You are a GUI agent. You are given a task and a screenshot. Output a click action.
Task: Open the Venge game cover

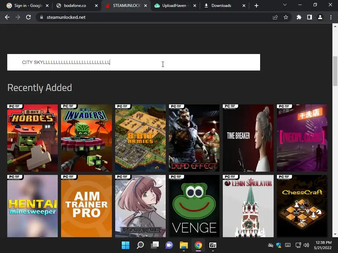pos(194,206)
